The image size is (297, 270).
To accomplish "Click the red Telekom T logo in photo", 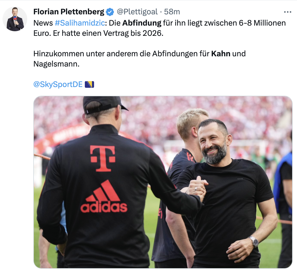I will (x=103, y=158).
